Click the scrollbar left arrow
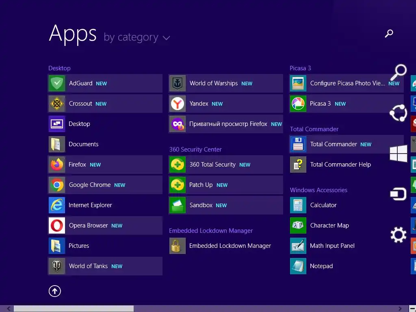The image size is (416, 312). [x=9, y=309]
